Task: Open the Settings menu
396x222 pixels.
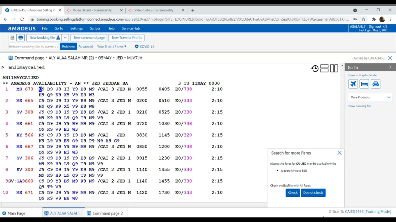Action: pyautogui.click(x=76, y=28)
